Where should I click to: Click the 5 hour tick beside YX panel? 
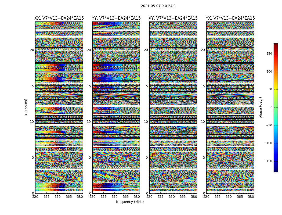[x=204, y=157]
